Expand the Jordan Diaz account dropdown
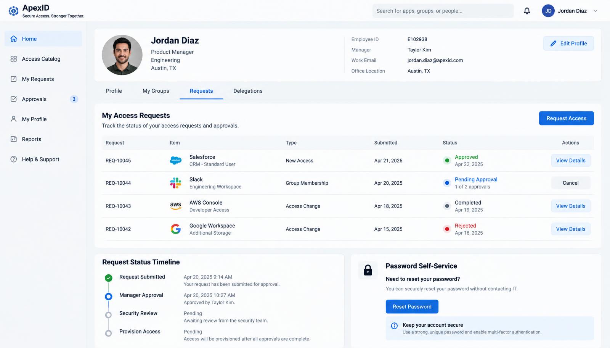610x348 pixels. [x=595, y=11]
